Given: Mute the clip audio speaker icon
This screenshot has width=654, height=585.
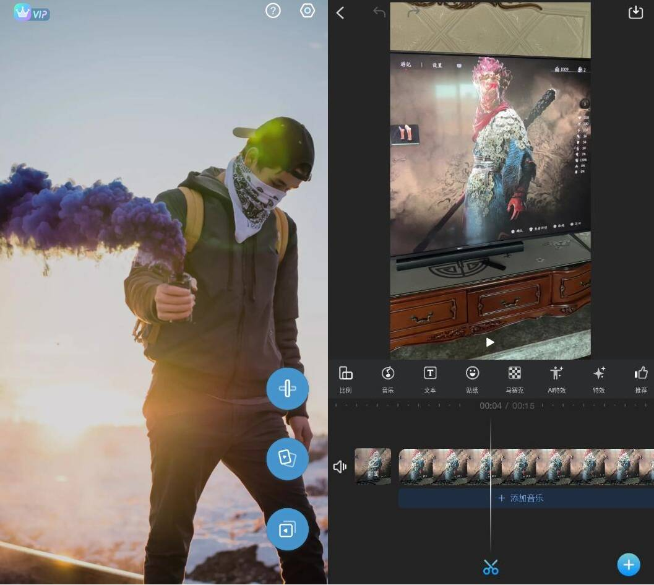Looking at the screenshot, I should pos(340,467).
